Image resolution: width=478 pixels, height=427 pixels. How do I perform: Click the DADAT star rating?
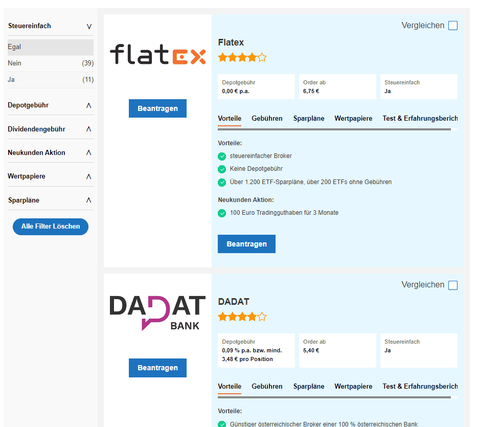242,317
